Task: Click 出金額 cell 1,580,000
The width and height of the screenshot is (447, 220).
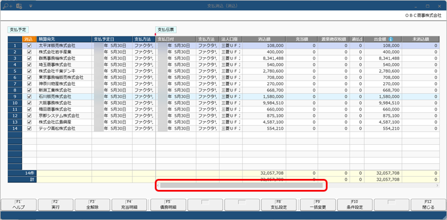Action: pos(383,97)
